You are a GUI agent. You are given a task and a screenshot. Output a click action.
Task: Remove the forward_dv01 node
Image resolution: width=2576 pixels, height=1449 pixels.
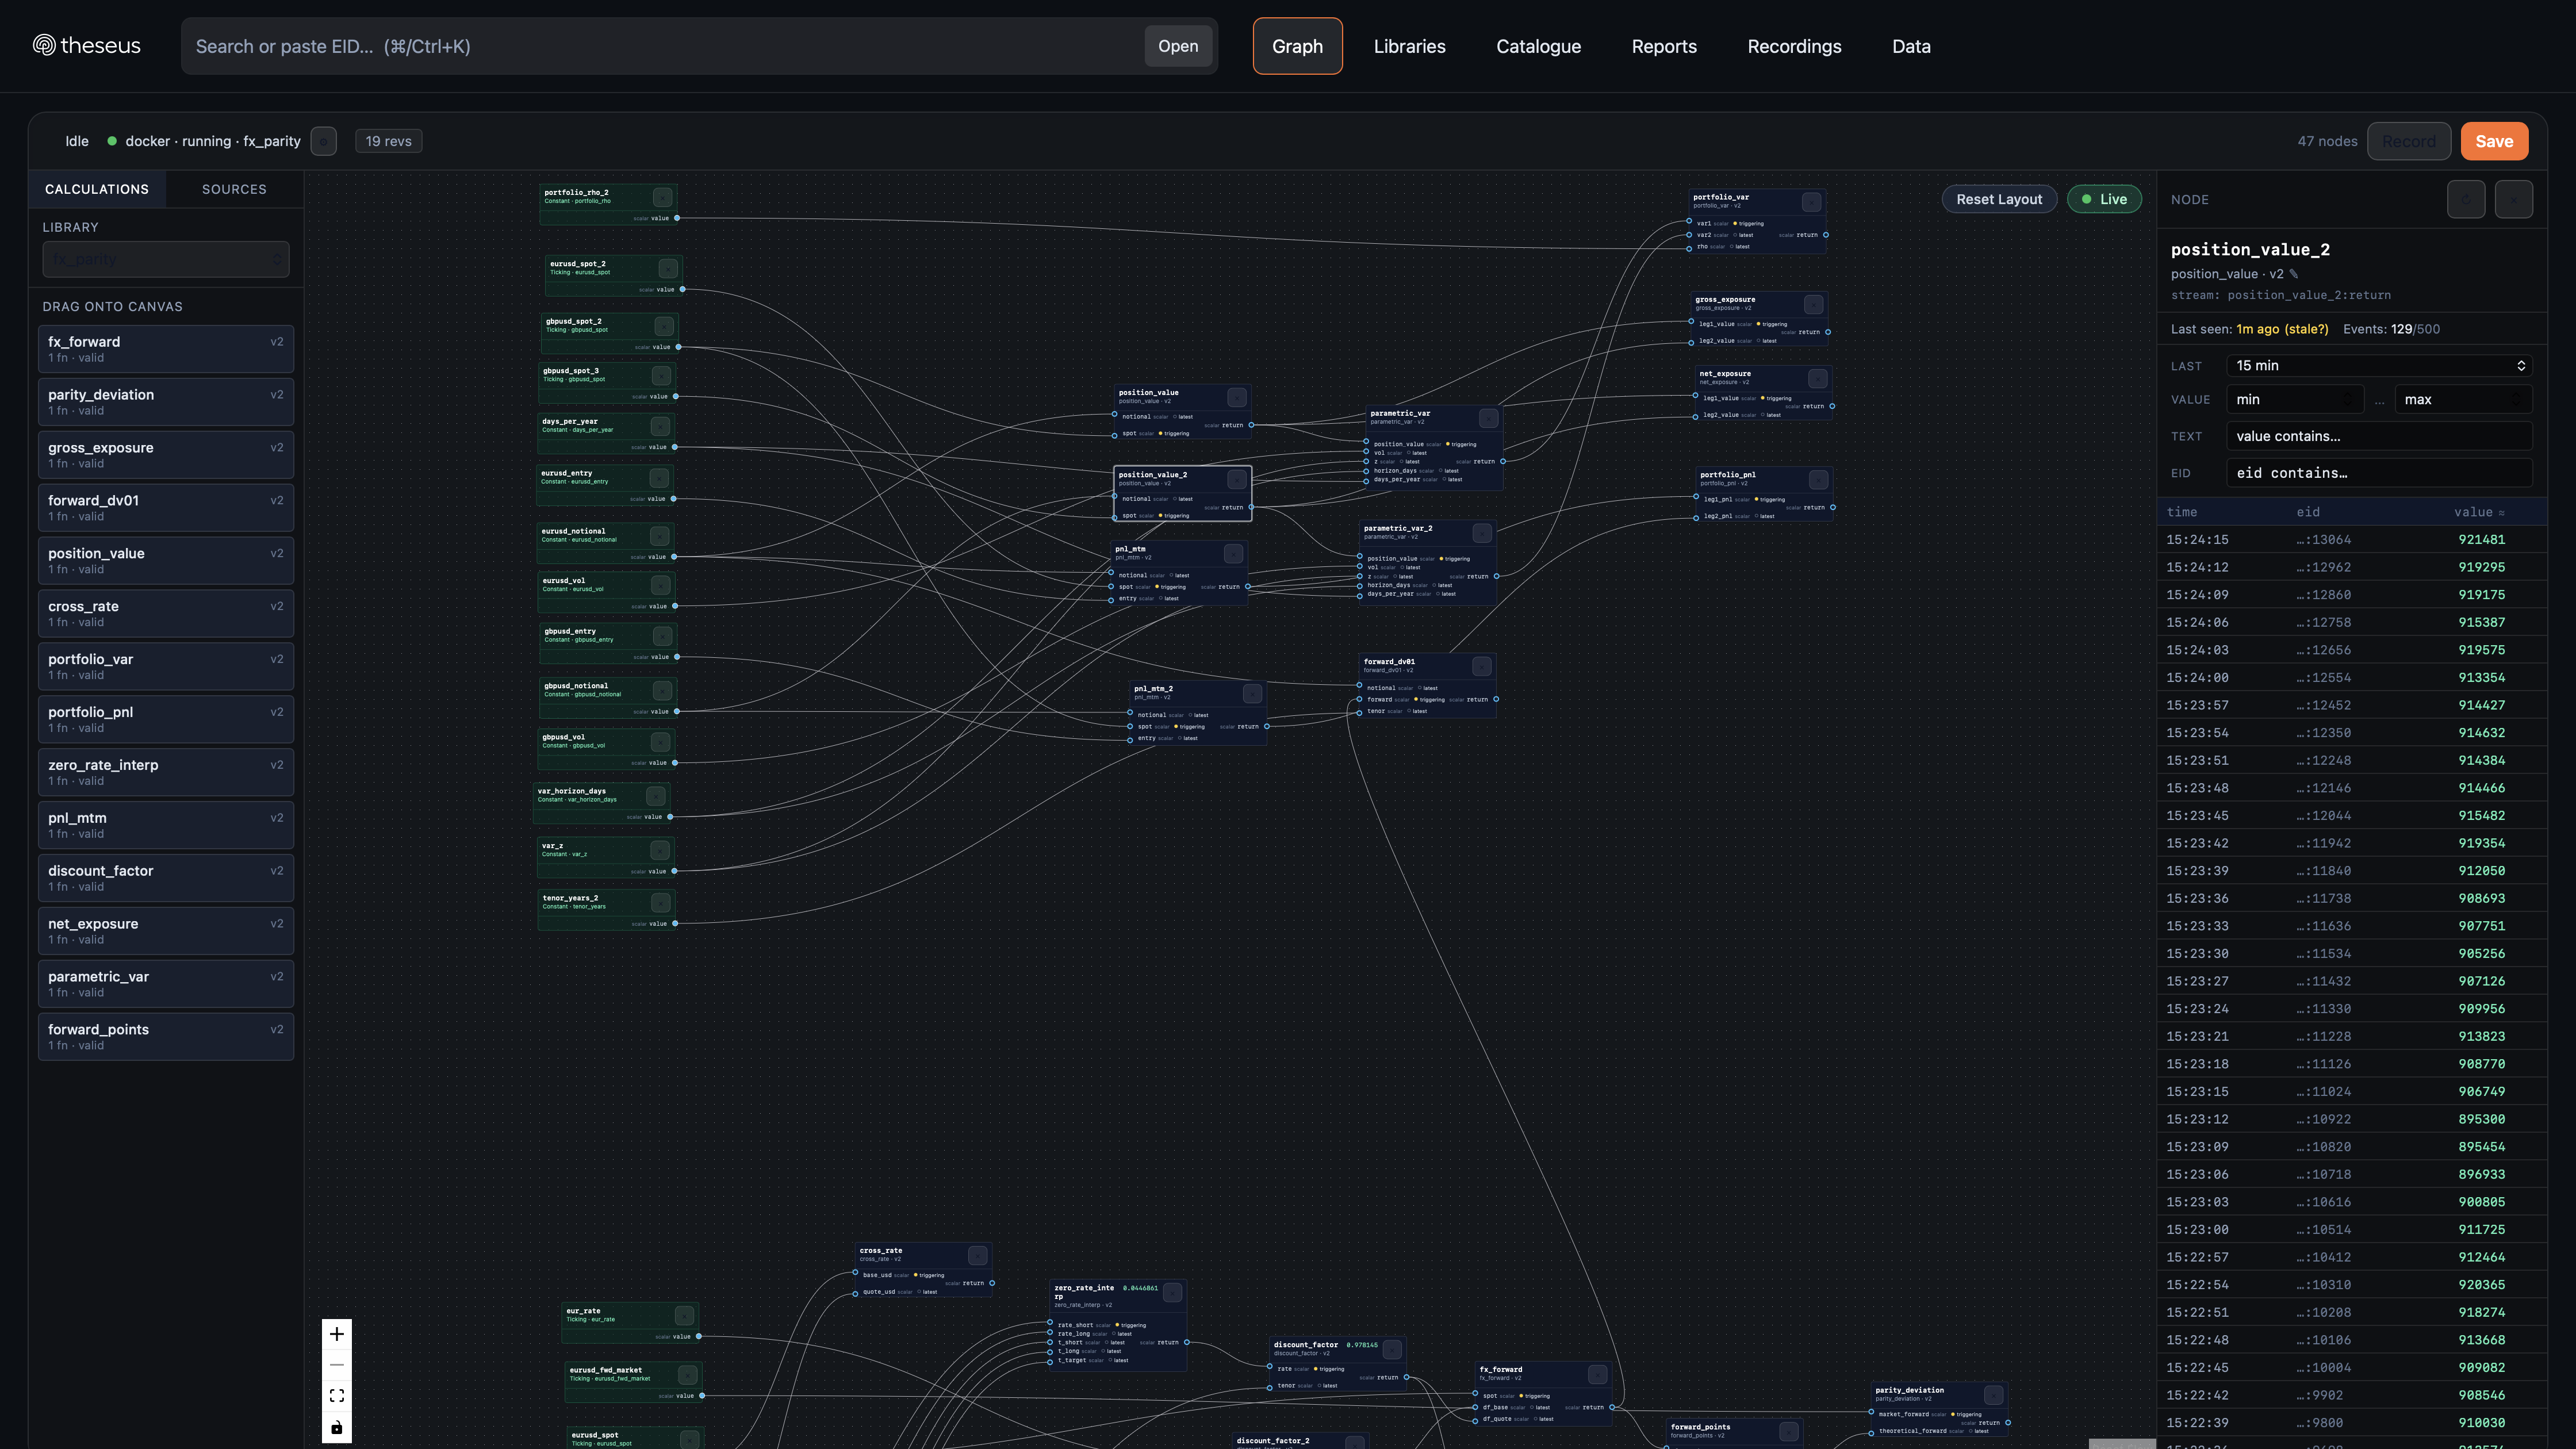pos(1482,666)
